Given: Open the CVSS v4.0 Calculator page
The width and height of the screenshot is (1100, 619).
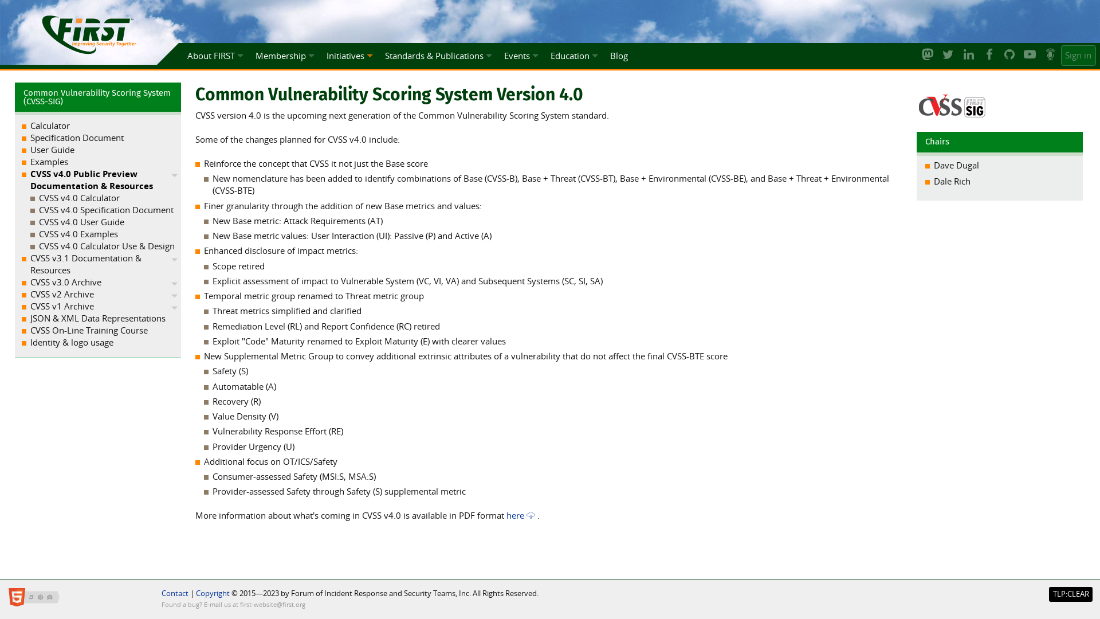Looking at the screenshot, I should coord(79,198).
